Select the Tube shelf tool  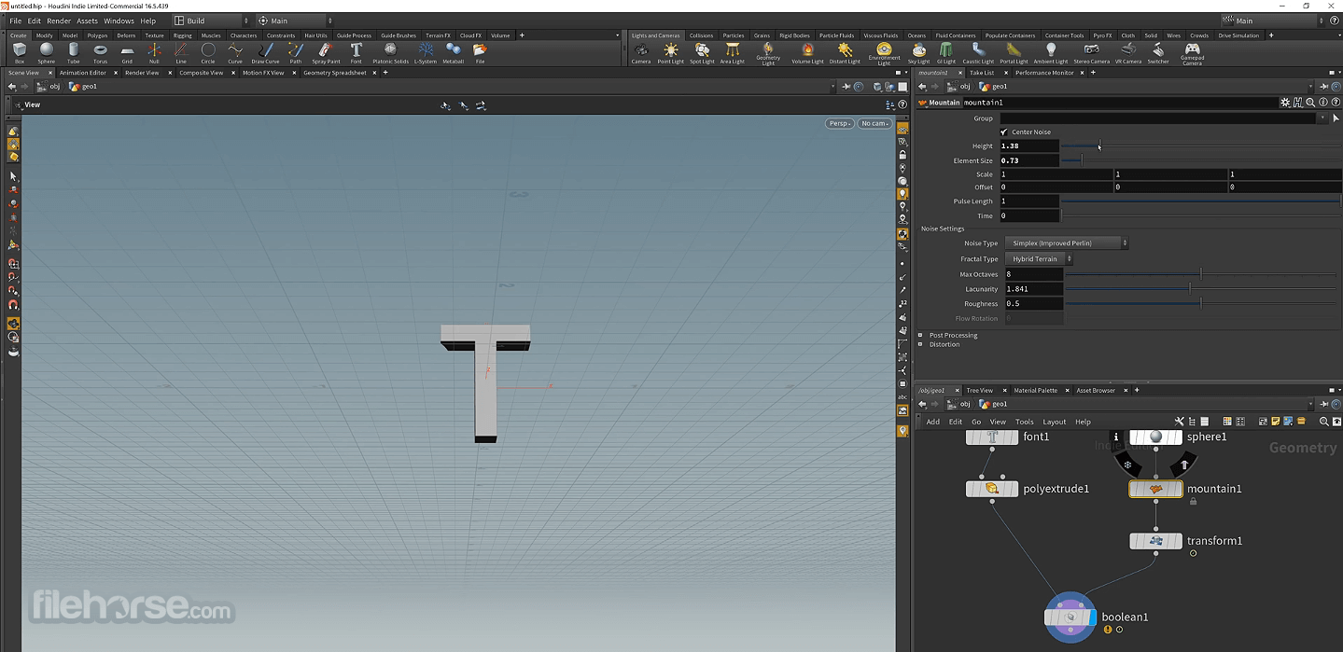[73, 52]
